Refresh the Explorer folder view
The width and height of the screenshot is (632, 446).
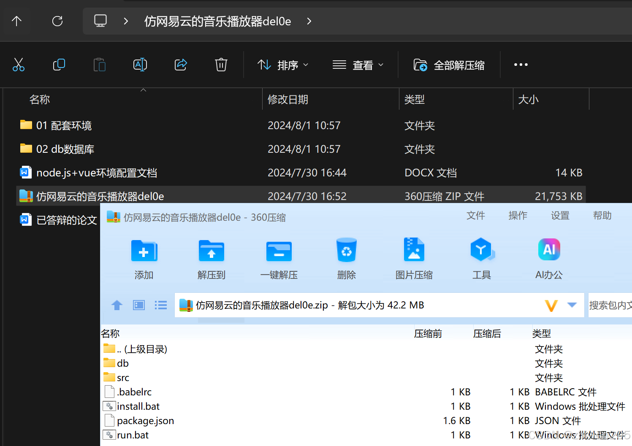click(x=57, y=21)
